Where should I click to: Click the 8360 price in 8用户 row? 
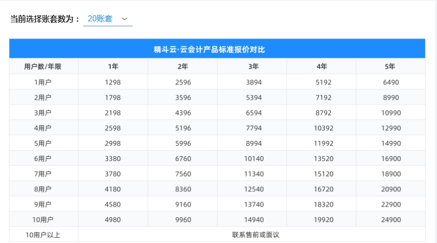182,190
